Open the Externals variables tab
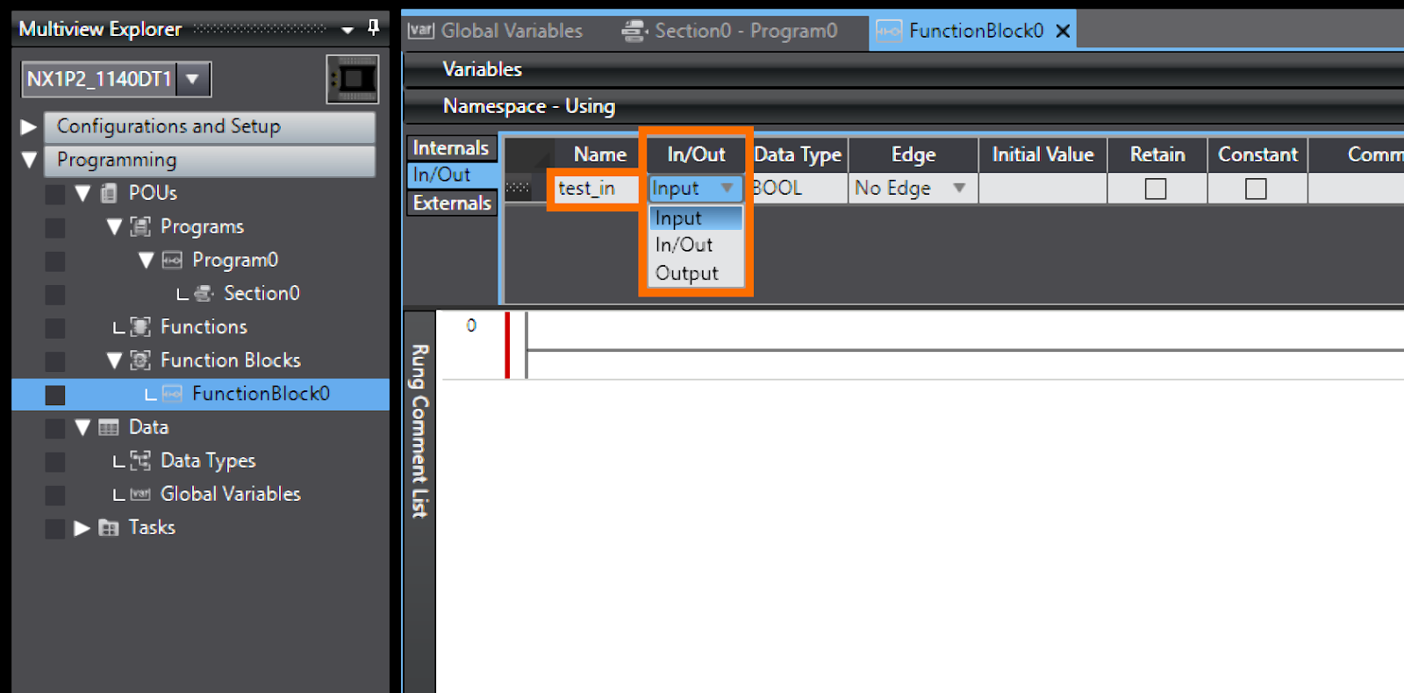Image resolution: width=1404 pixels, height=693 pixels. pyautogui.click(x=452, y=204)
